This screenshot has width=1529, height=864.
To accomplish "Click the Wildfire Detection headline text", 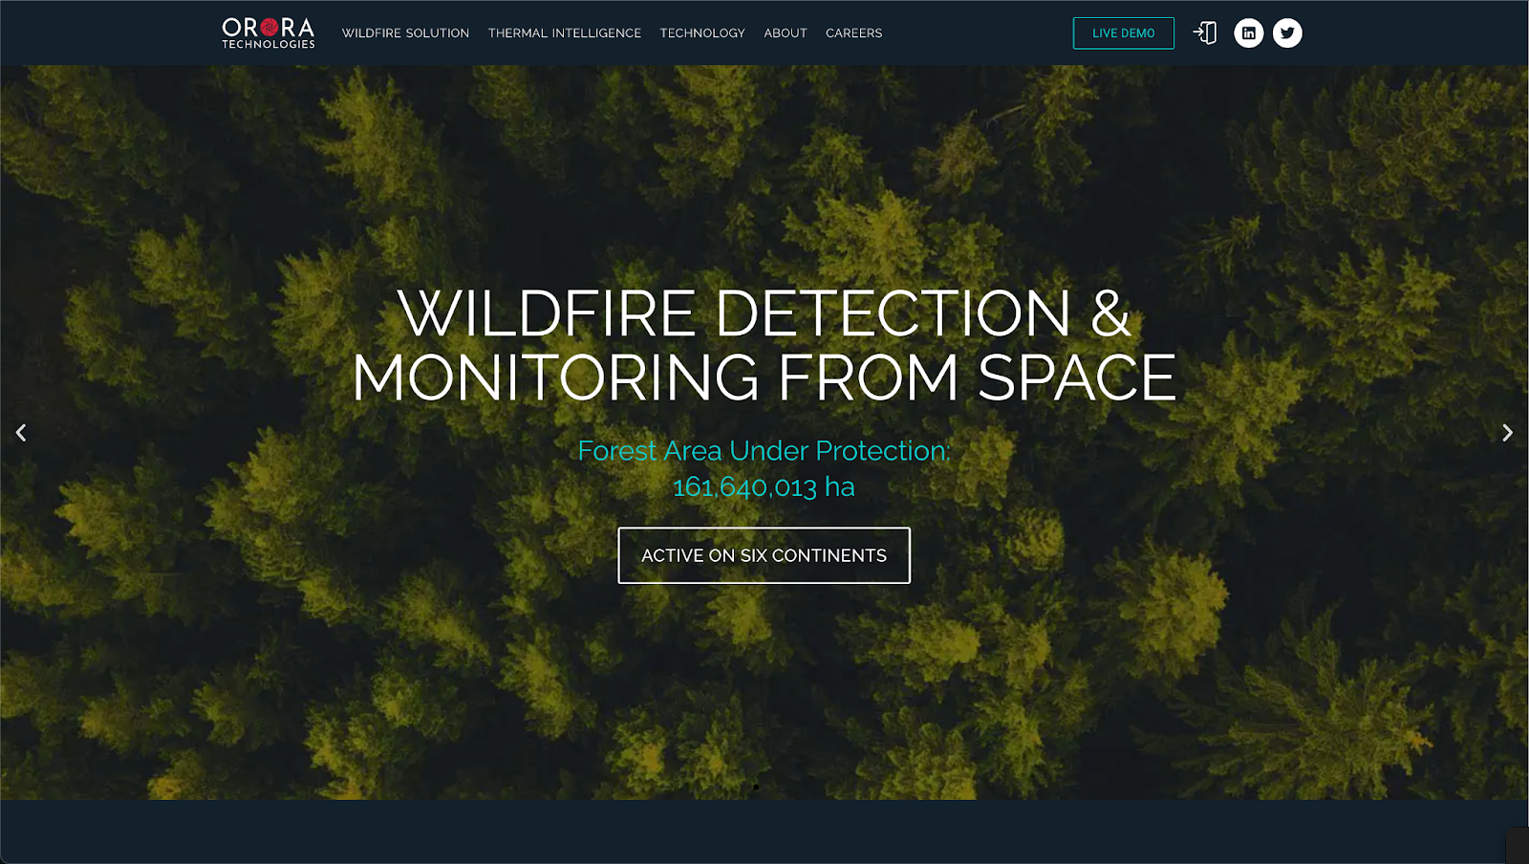I will (764, 345).
